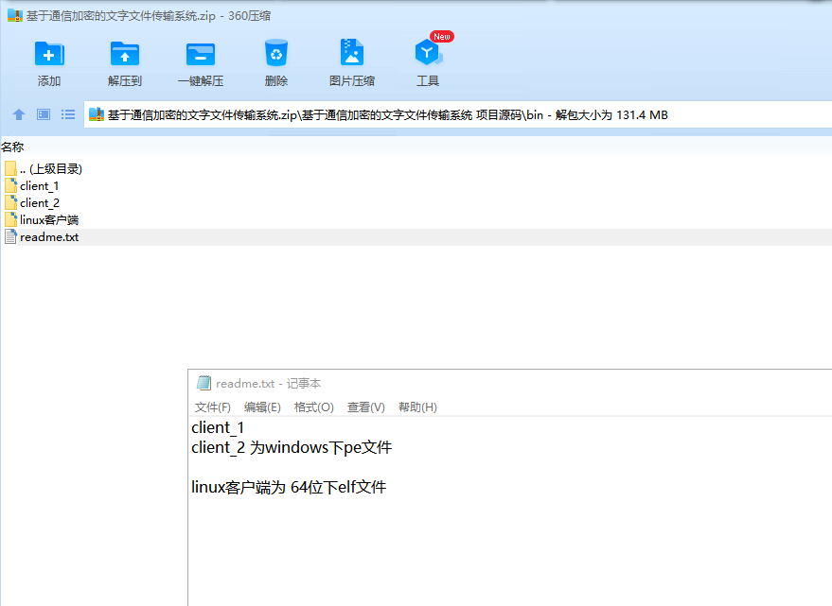Click the 删除 (Delete) trash icon
Image resolution: width=832 pixels, height=606 pixels.
[x=276, y=53]
